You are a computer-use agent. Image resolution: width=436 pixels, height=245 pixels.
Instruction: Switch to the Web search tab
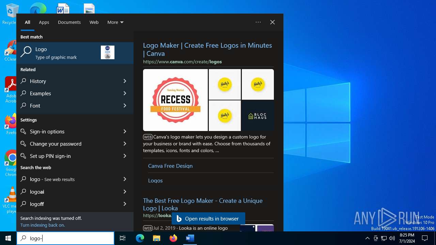coord(94,22)
